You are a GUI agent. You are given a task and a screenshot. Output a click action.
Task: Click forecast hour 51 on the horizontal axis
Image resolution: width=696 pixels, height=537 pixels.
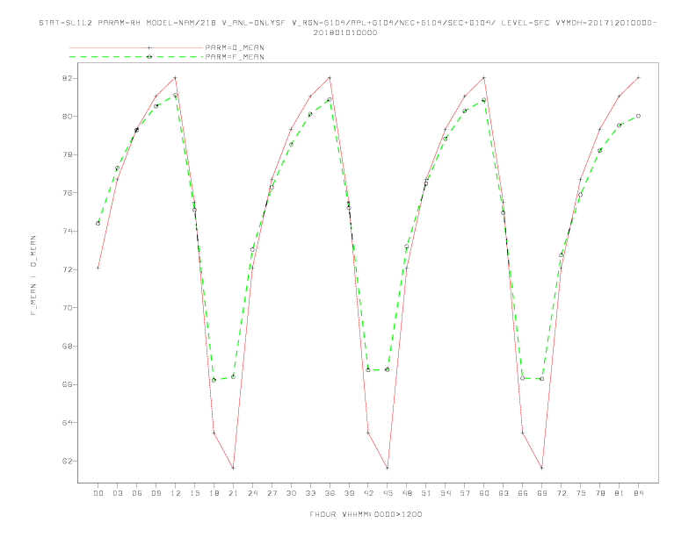pos(426,493)
